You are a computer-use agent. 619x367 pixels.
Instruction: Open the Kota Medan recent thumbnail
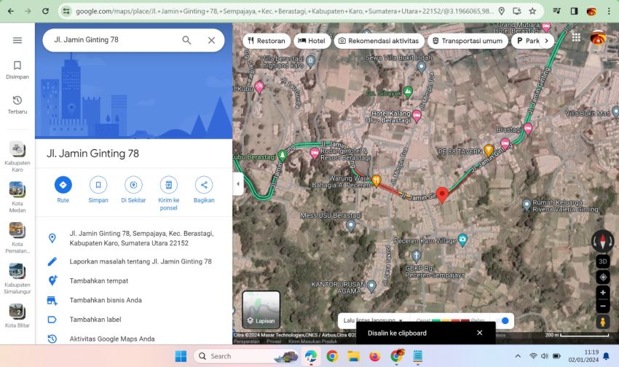point(17,197)
